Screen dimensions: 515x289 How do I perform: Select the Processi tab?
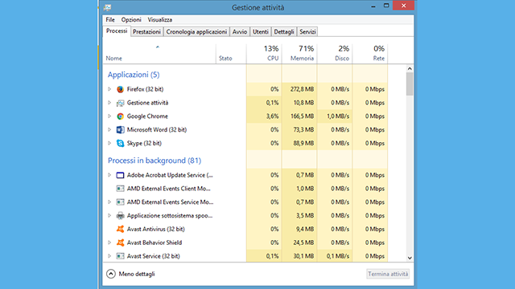(x=117, y=31)
